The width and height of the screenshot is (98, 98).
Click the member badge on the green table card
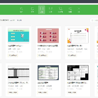[x=42, y=93]
